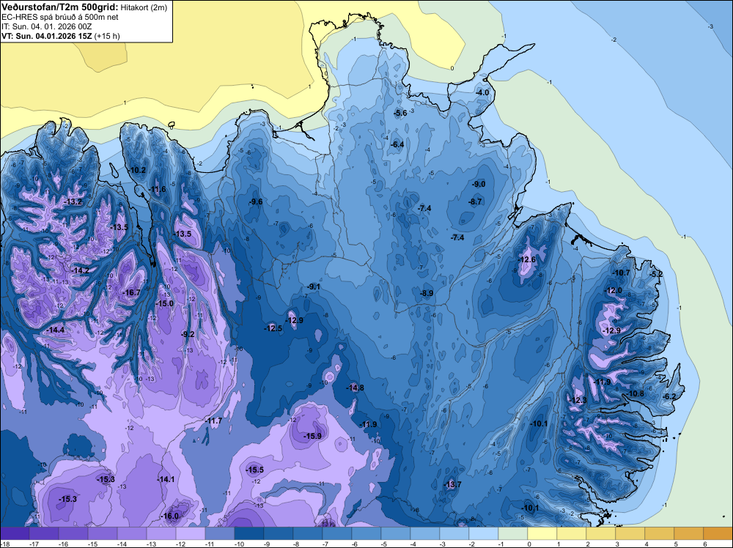Click the -12.6 temperature value
Image resolution: width=733 pixels, height=548 pixels.
[526, 259]
